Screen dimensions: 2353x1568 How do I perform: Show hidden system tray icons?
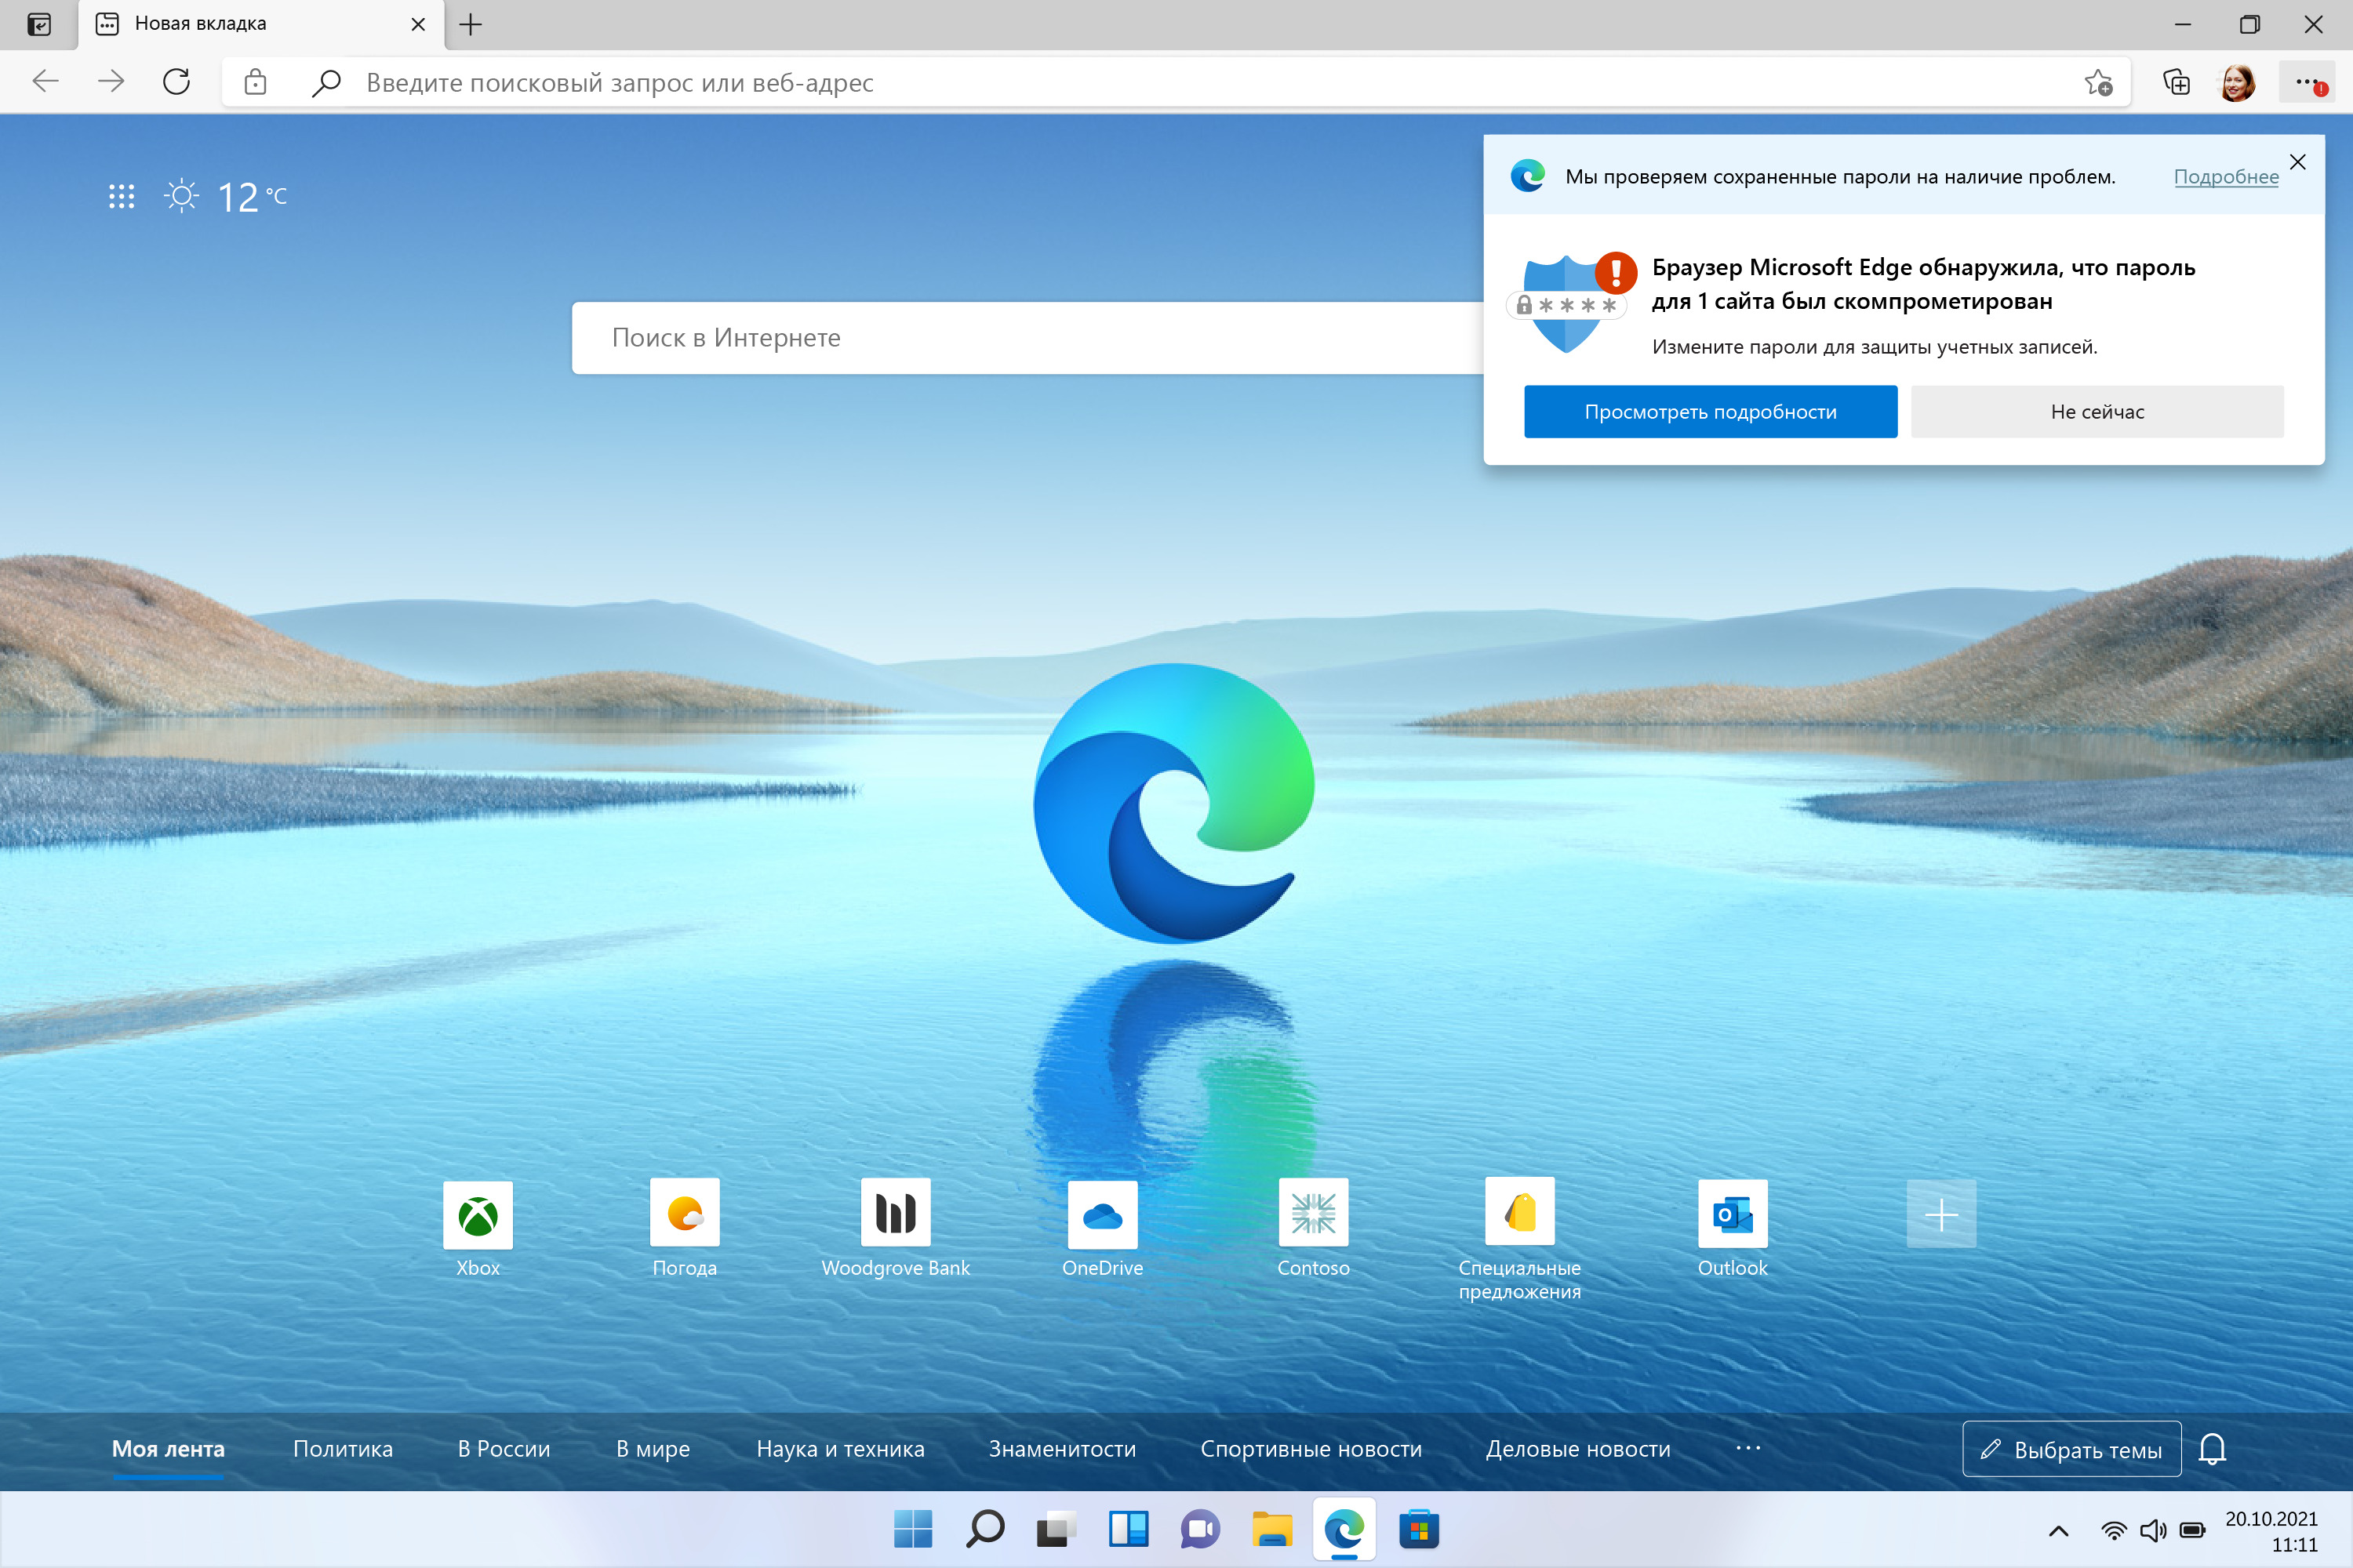[x=2059, y=1530]
